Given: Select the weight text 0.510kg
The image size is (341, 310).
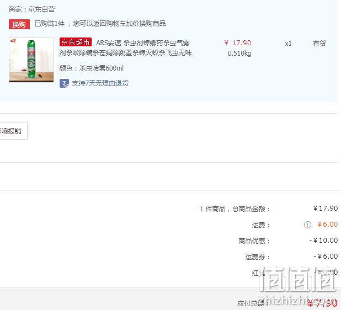Looking at the screenshot, I should pyautogui.click(x=239, y=54).
